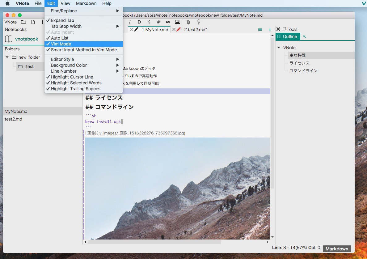Click the new note file icon
Screen dimensions: 367x259
click(33, 22)
